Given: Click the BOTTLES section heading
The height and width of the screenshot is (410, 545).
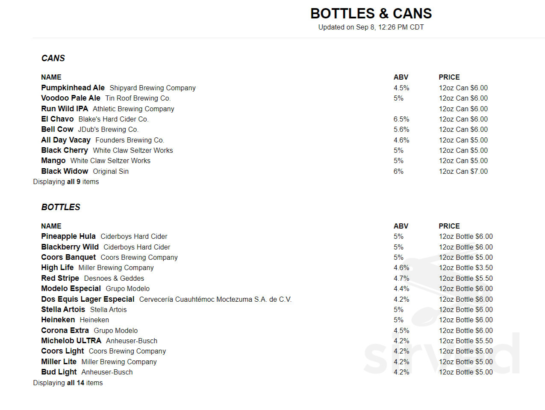Looking at the screenshot, I should tap(61, 207).
